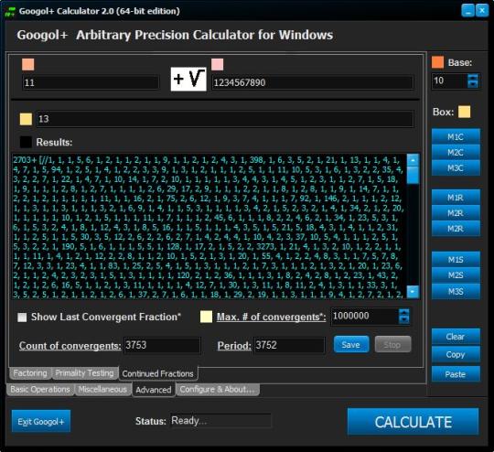The width and height of the screenshot is (494, 452).
Task: Open Configure & About tab
Action: [x=217, y=390]
